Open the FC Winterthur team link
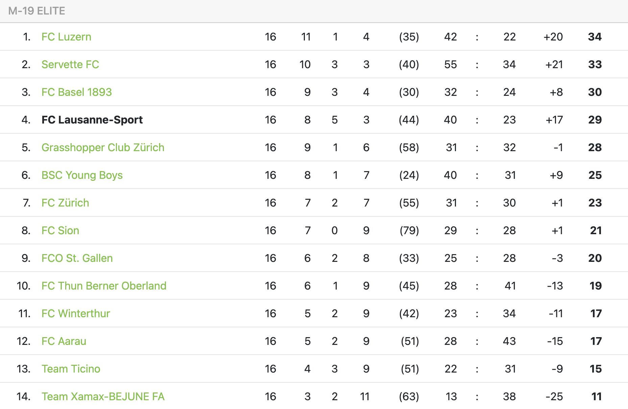The image size is (628, 409). click(76, 313)
